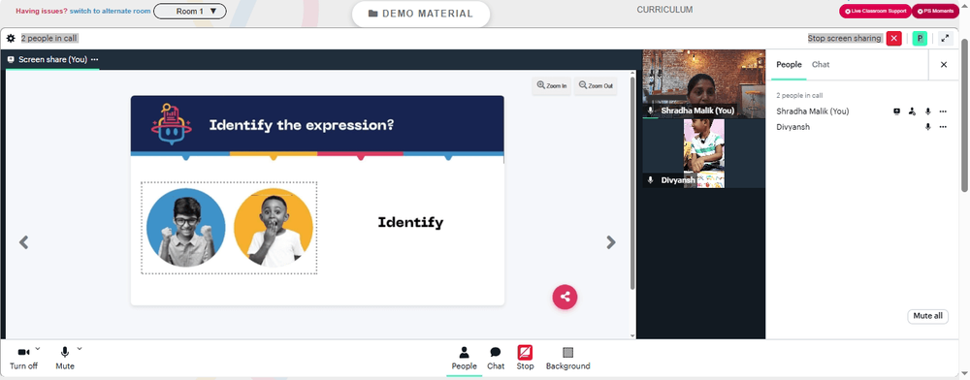The height and width of the screenshot is (380, 970).
Task: Switch to the Chat tab in side panel
Action: click(x=821, y=64)
